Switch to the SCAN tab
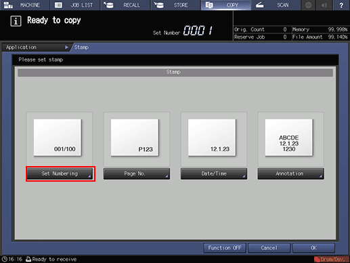Viewport: 350px width, 263px height. pos(276,5)
